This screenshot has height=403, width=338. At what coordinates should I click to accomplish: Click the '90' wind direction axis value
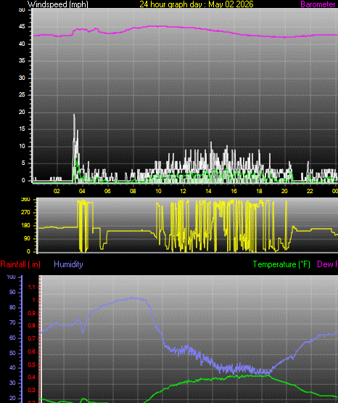(27, 238)
